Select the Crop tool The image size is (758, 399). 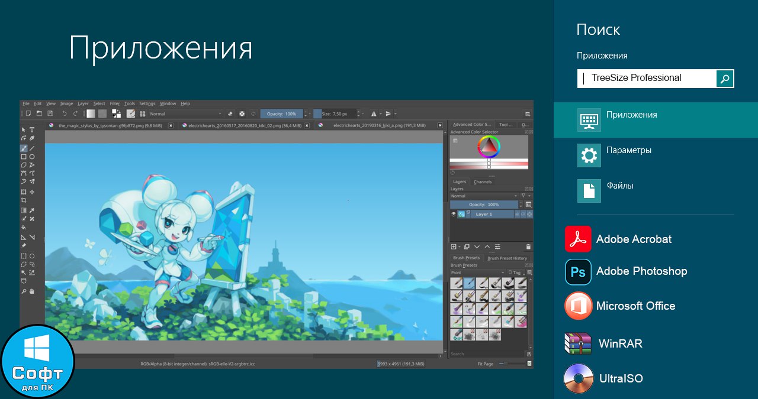[x=24, y=200]
